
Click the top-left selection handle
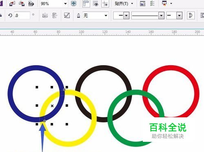(37, 87)
